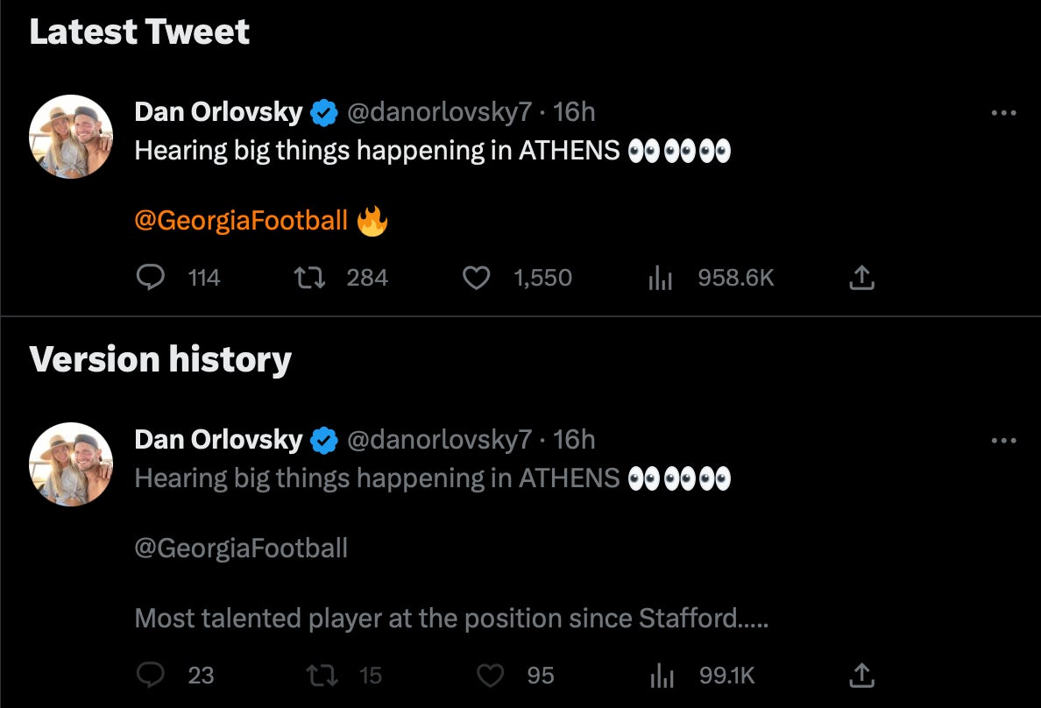The width and height of the screenshot is (1041, 708).
Task: Click the 16h timestamp on latest tweet
Action: (574, 112)
